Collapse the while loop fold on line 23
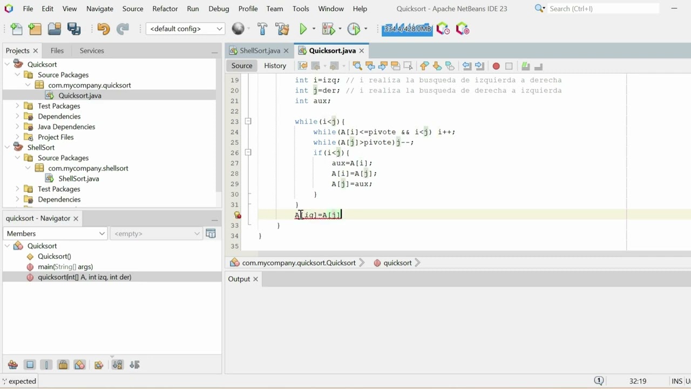The image size is (691, 389). 248,121
